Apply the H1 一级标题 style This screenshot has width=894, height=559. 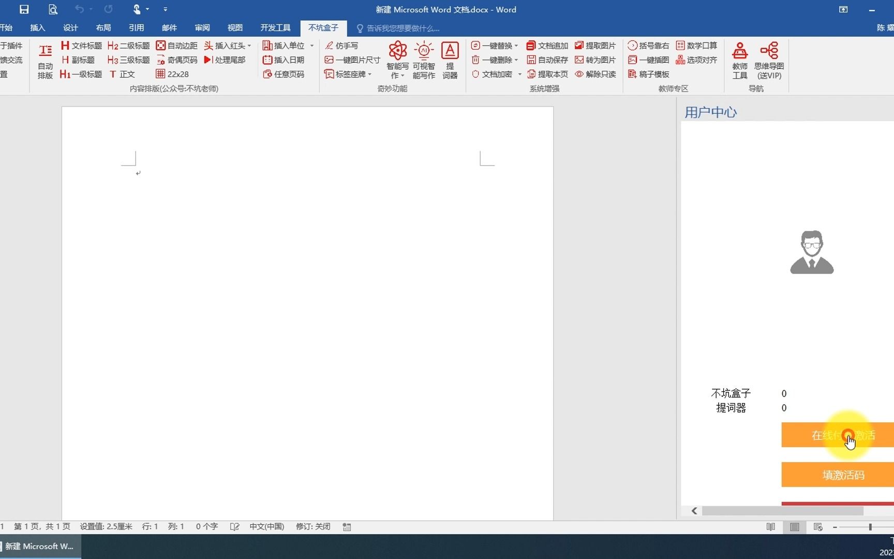pyautogui.click(x=81, y=74)
